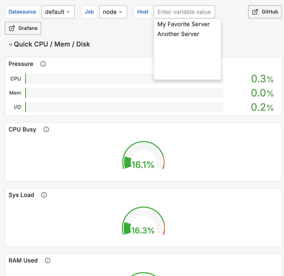Select the Sys Load panel title
The height and width of the screenshot is (276, 284).
point(22,195)
